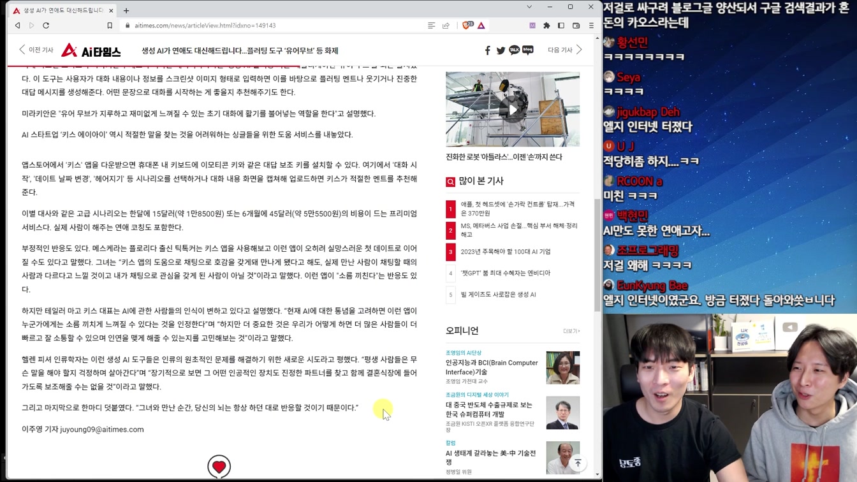The height and width of the screenshot is (482, 857).
Task: Click the address bar URL field
Action: (x=274, y=26)
